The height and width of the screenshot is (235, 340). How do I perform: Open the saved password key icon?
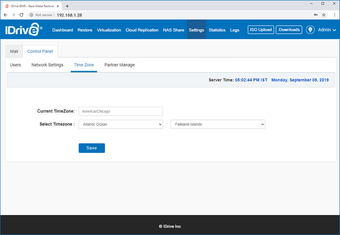316,15
